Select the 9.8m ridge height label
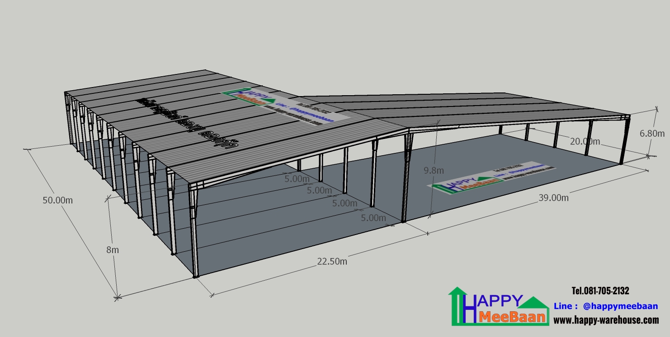Viewport: 670px width, 337px height. pos(434,170)
